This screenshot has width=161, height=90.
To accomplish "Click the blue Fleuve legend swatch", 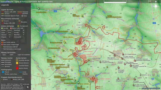I will [3, 72].
